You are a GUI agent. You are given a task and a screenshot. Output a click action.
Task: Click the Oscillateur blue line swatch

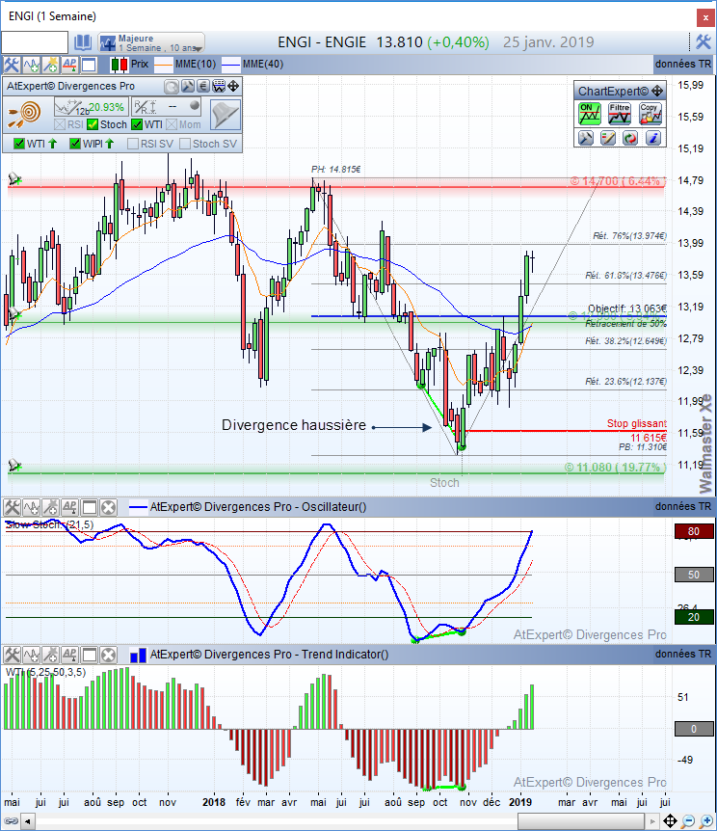pyautogui.click(x=139, y=507)
